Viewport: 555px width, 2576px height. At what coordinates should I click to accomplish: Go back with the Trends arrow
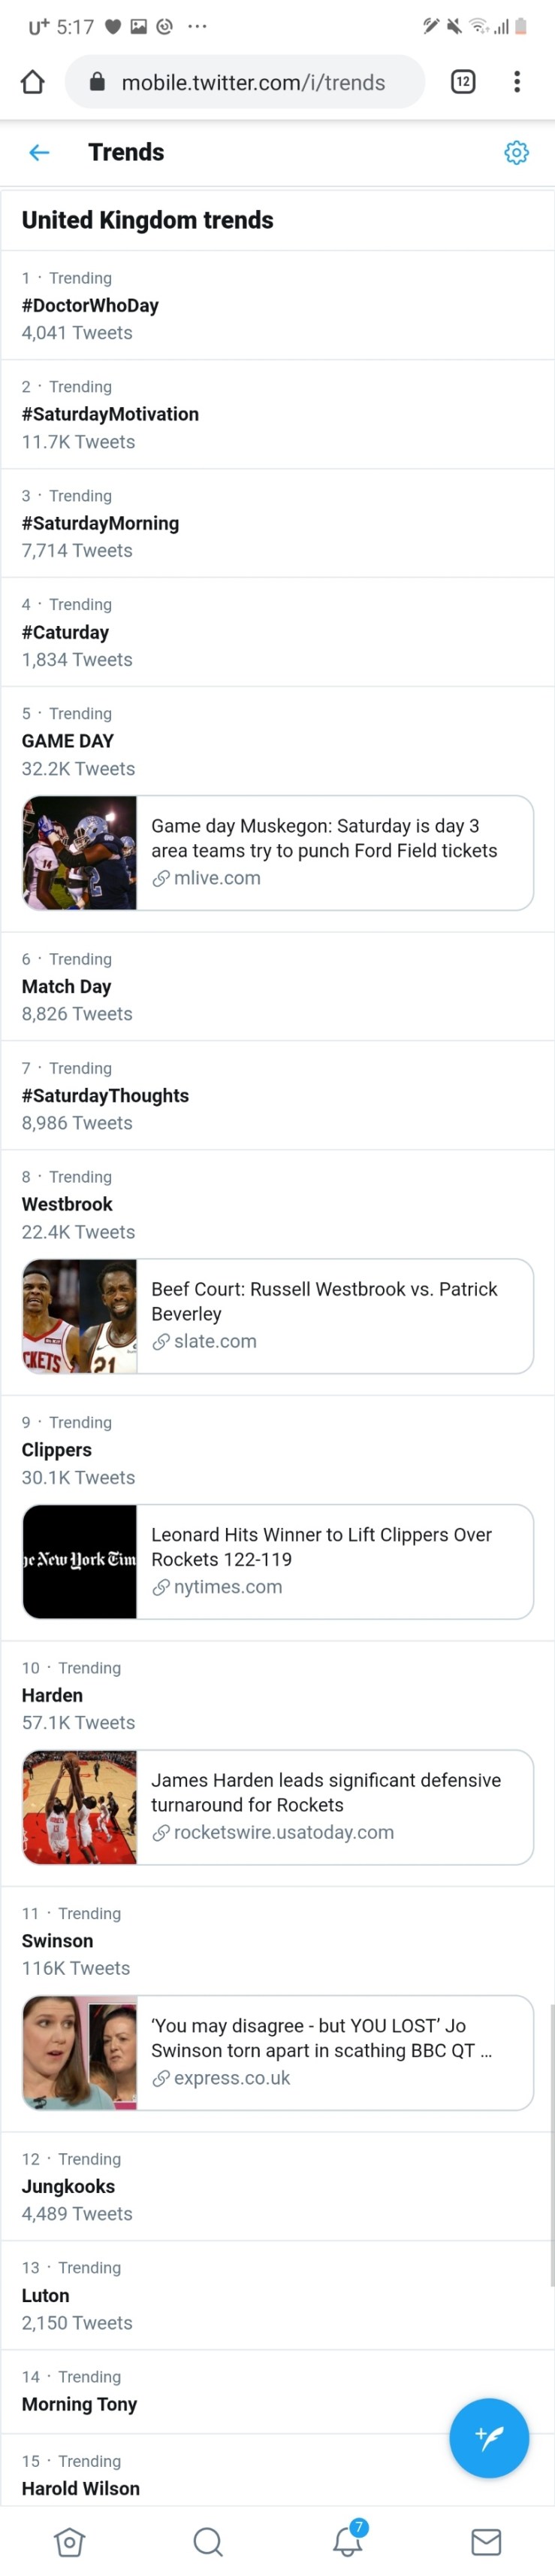(x=39, y=152)
